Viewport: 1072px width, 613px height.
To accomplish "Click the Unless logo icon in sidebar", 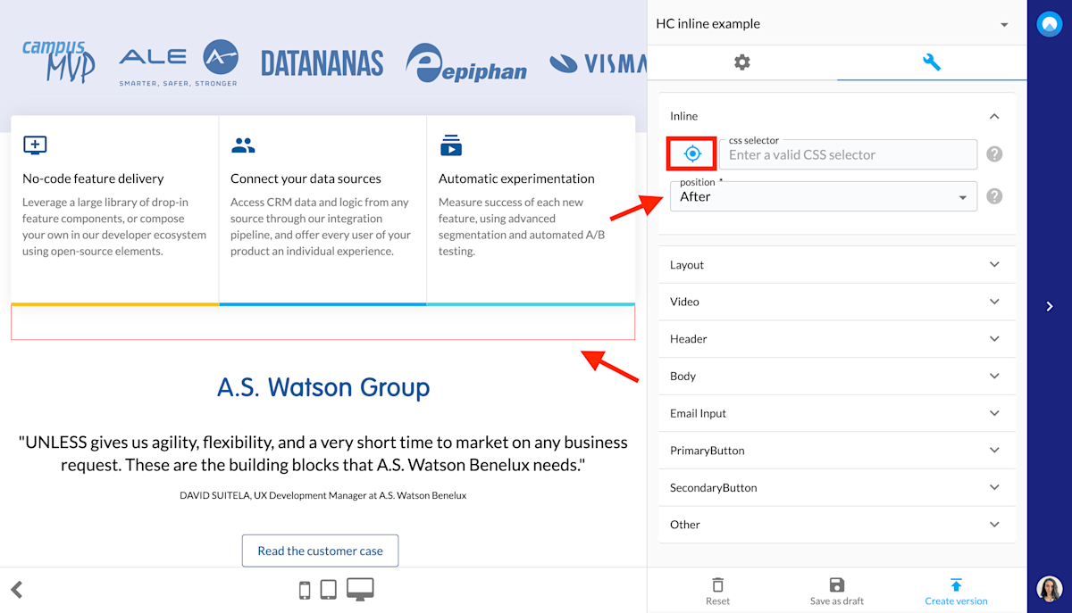I will [x=1049, y=24].
